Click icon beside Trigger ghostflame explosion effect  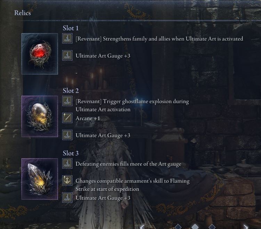[67, 101]
